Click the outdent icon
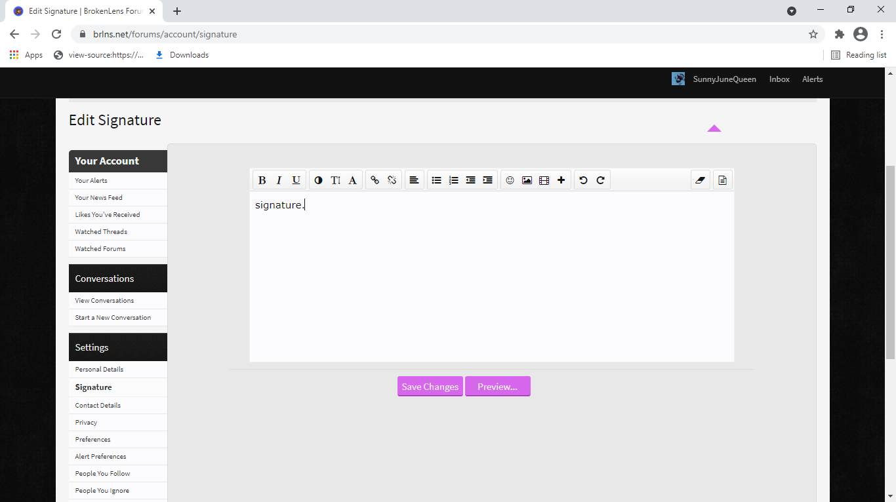Screen dimensions: 896x502 [x=470, y=180]
